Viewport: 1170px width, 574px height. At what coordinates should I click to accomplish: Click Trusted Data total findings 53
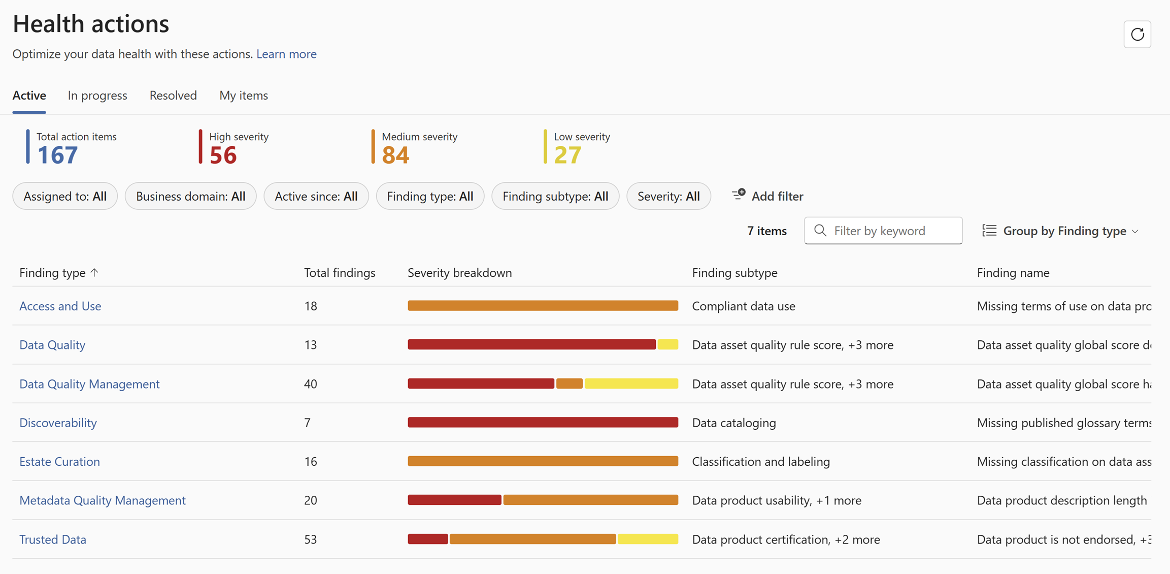click(311, 539)
